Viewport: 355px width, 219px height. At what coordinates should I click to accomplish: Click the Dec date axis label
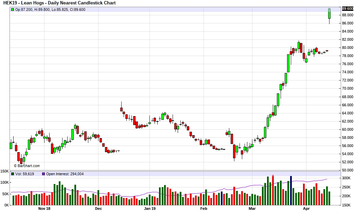98,208
